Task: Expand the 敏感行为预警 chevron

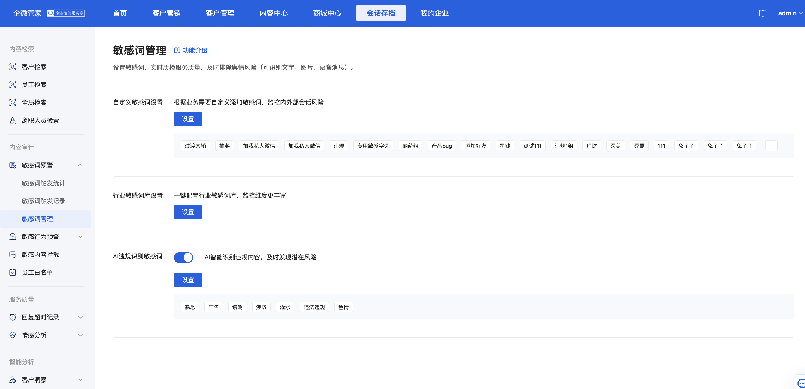Action: click(x=80, y=237)
